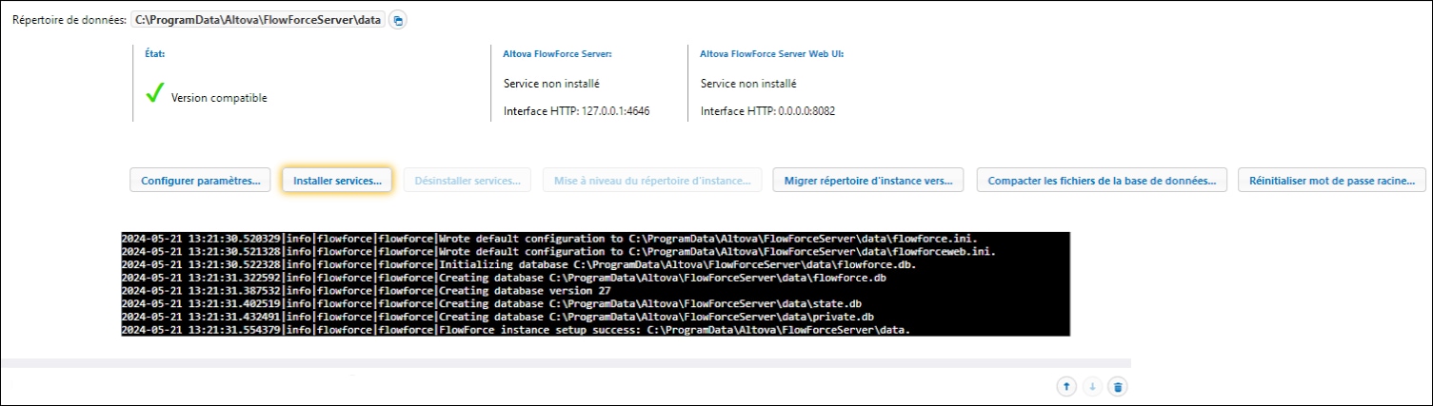Click Désinstaller services button
Screen dimensions: 1433x406
(x=467, y=180)
